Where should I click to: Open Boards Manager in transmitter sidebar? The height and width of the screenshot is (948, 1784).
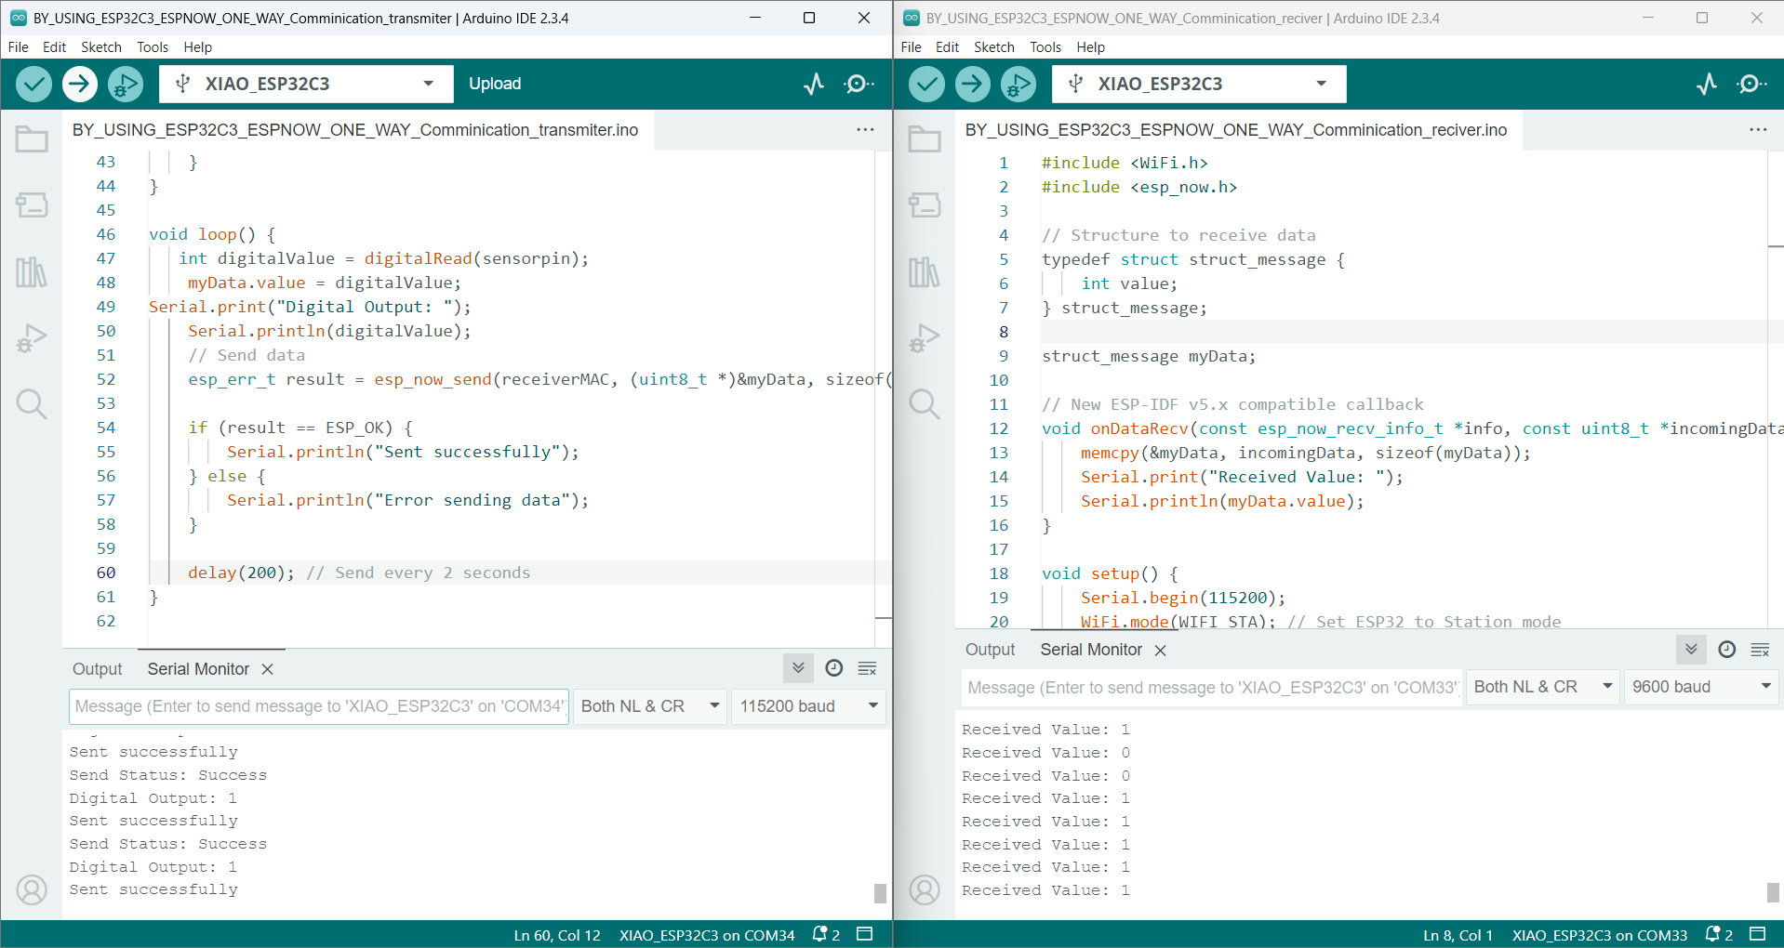32,204
